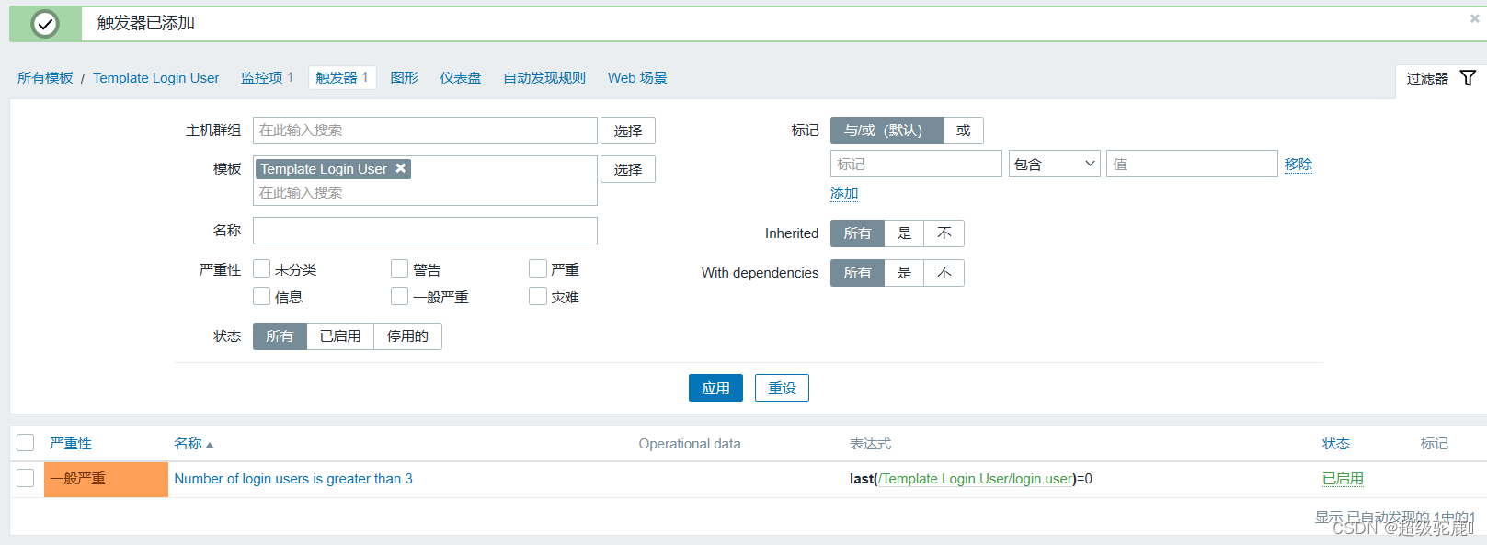This screenshot has width=1487, height=545.
Task: Tick the 严重 severity checkbox
Action: click(x=538, y=268)
